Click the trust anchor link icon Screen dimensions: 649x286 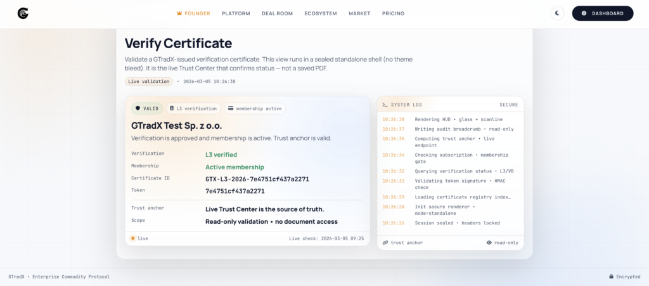point(385,243)
